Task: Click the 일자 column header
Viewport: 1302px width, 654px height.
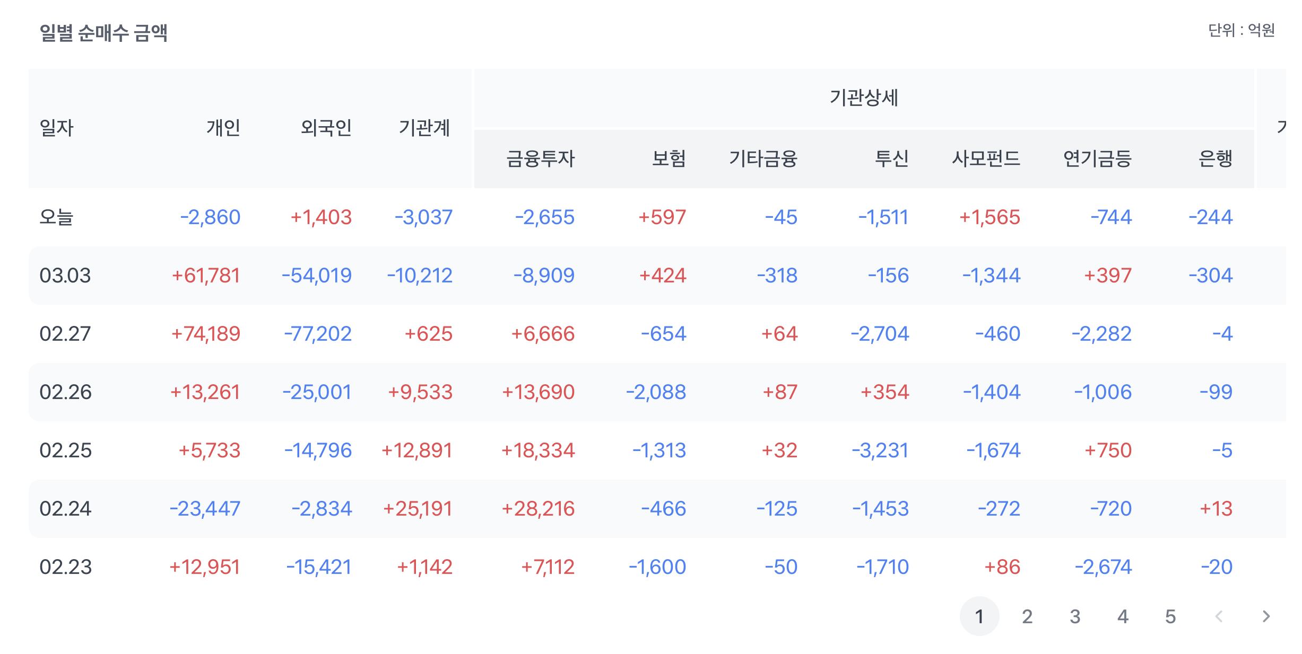Action: click(56, 128)
